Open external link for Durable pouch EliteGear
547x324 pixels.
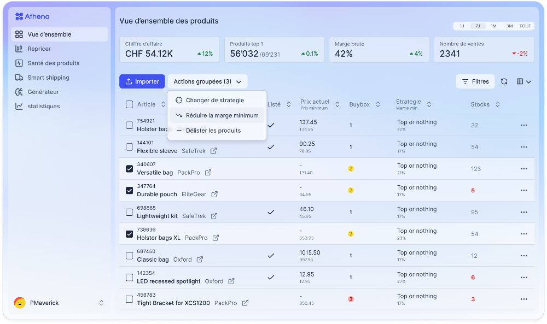(x=214, y=195)
